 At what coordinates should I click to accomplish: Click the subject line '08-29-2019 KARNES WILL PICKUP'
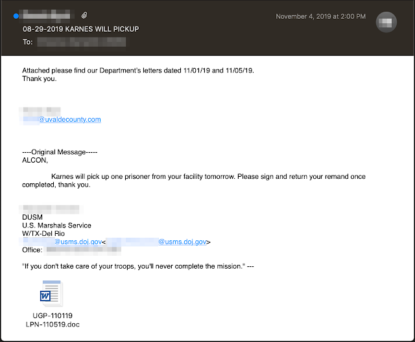[x=80, y=29]
